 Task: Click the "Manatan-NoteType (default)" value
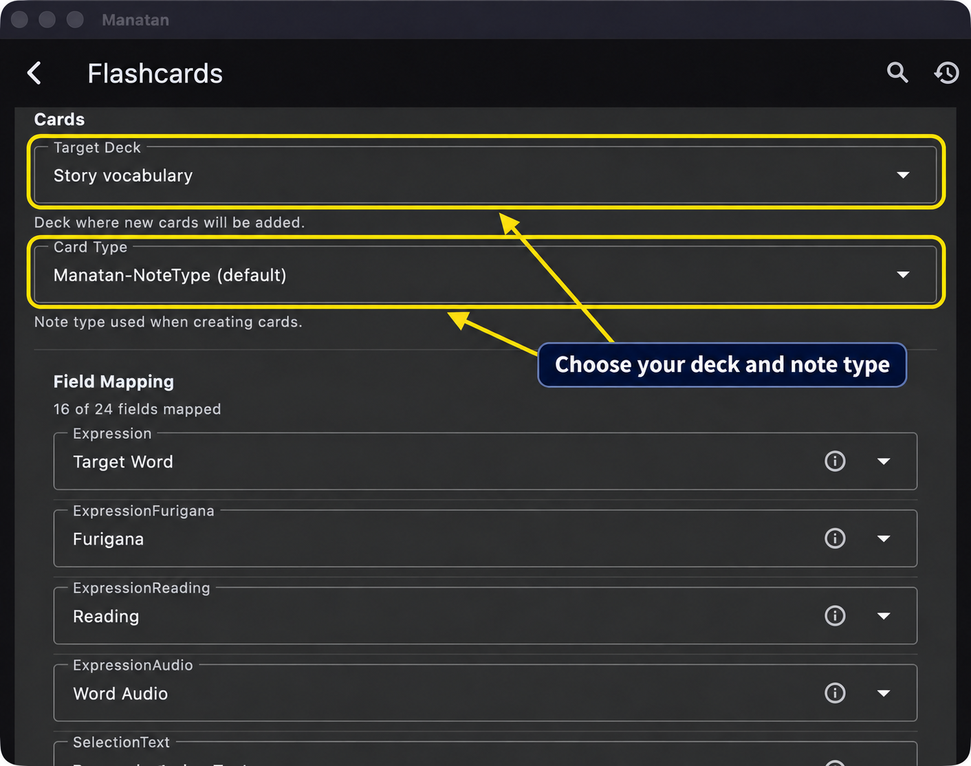coord(170,275)
